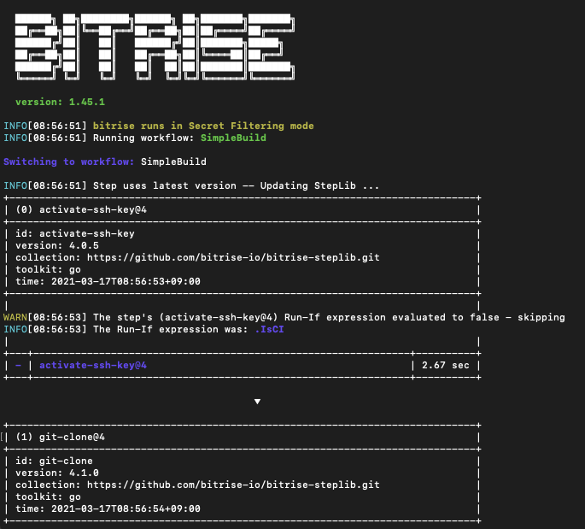
Task: Click the BITRISE ASCII art logo
Action: click(155, 47)
